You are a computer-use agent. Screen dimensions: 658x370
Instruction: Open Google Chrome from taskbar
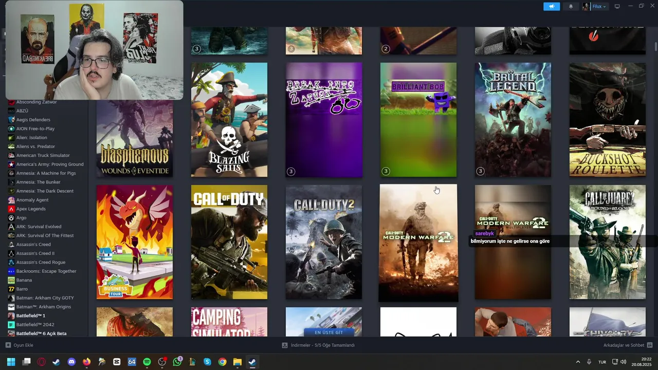click(222, 362)
